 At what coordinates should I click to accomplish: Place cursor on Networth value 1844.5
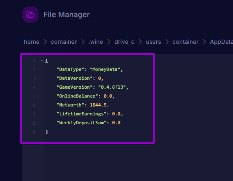98,105
